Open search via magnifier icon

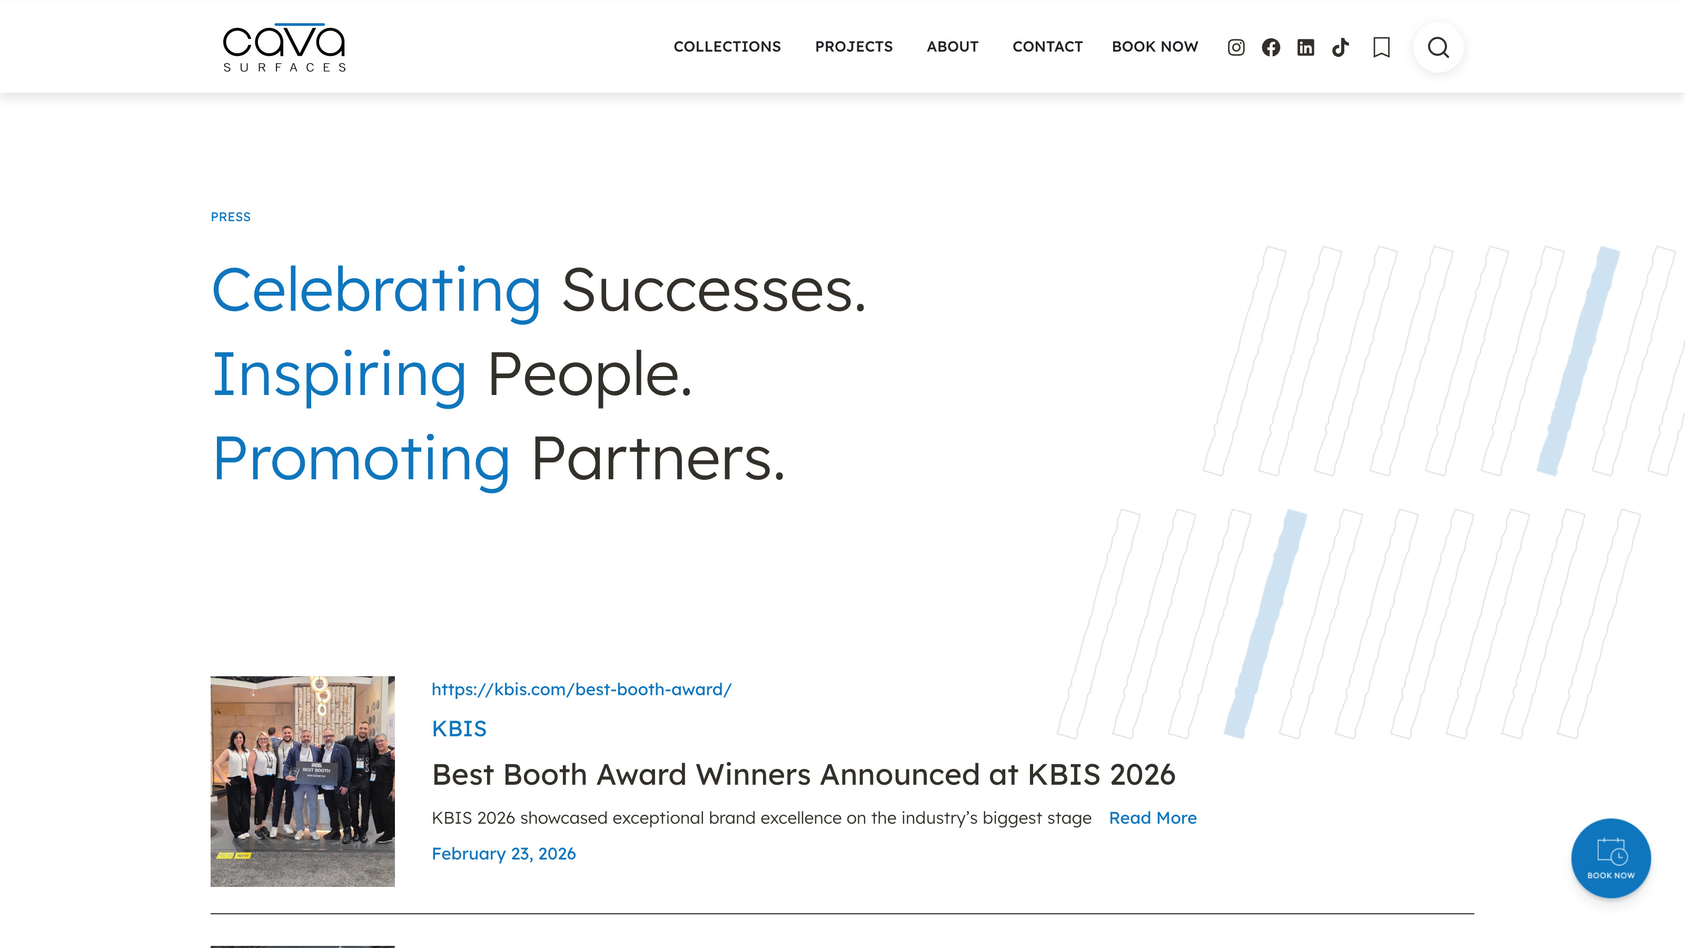click(1438, 47)
